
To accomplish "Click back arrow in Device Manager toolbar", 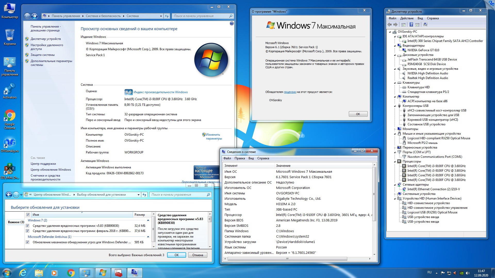I will coord(389,25).
